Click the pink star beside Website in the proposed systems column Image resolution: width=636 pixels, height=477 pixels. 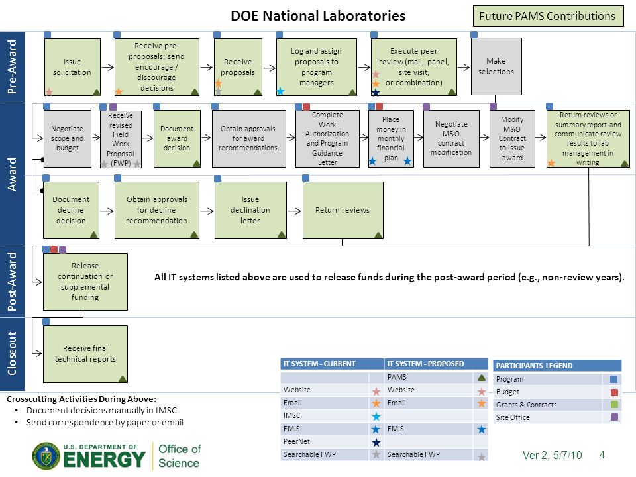pyautogui.click(x=482, y=391)
